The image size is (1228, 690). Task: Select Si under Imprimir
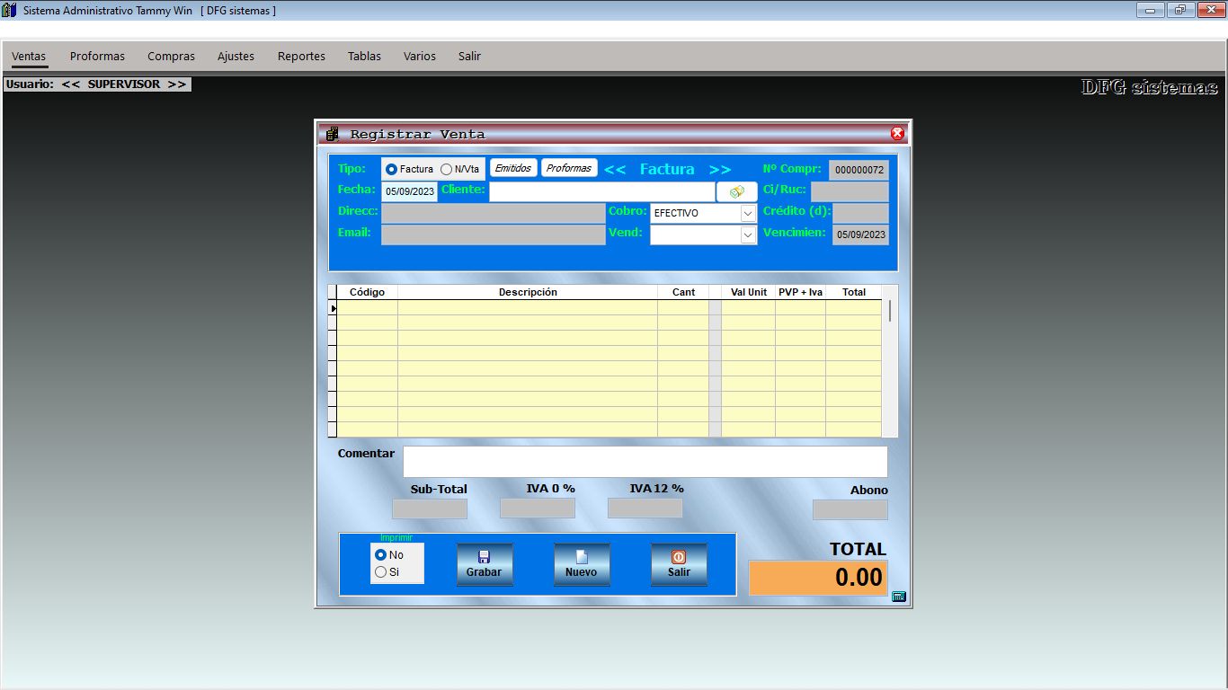pyautogui.click(x=380, y=571)
